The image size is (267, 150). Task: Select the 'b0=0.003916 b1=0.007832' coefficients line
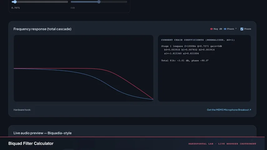click(189, 50)
